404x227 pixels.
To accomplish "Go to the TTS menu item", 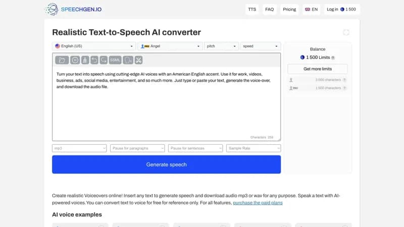I will point(252,9).
